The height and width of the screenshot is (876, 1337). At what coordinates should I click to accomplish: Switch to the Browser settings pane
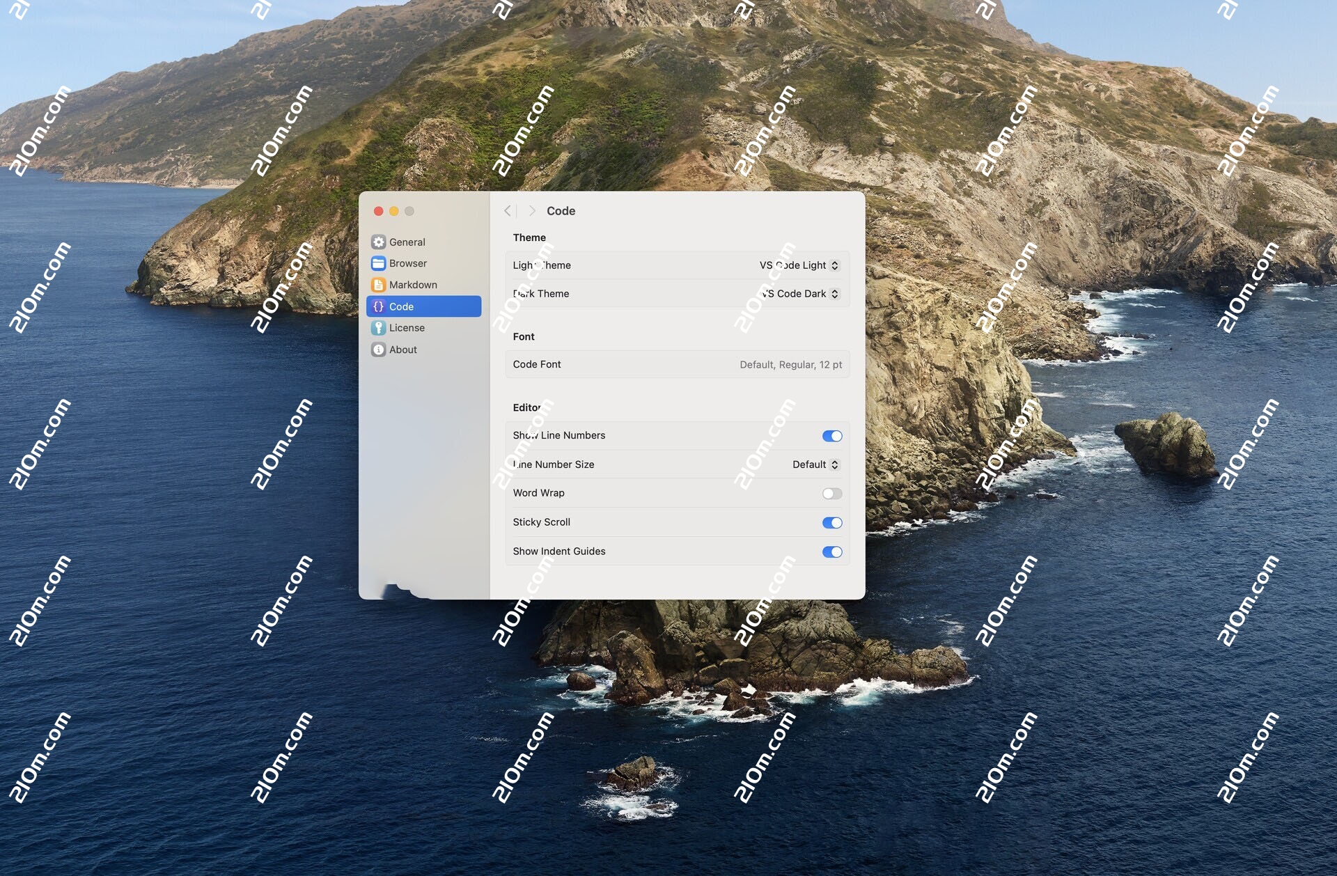[x=423, y=263]
